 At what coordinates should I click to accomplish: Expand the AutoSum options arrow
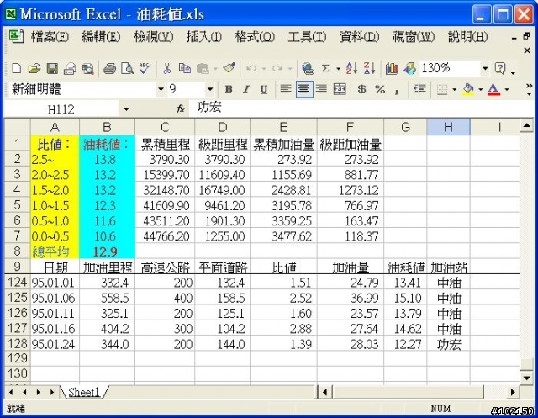tap(338, 69)
